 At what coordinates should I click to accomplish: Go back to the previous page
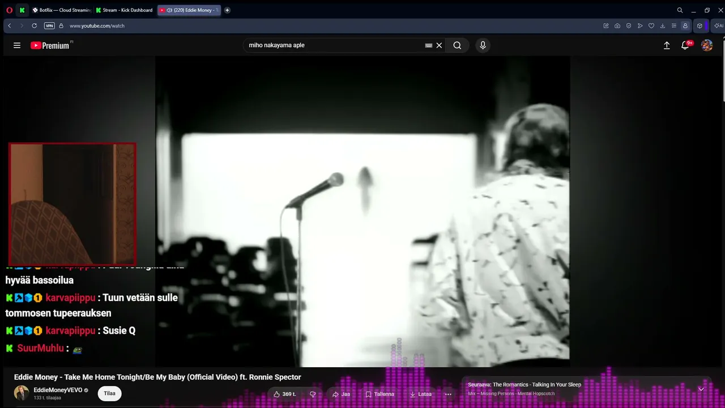(10, 25)
